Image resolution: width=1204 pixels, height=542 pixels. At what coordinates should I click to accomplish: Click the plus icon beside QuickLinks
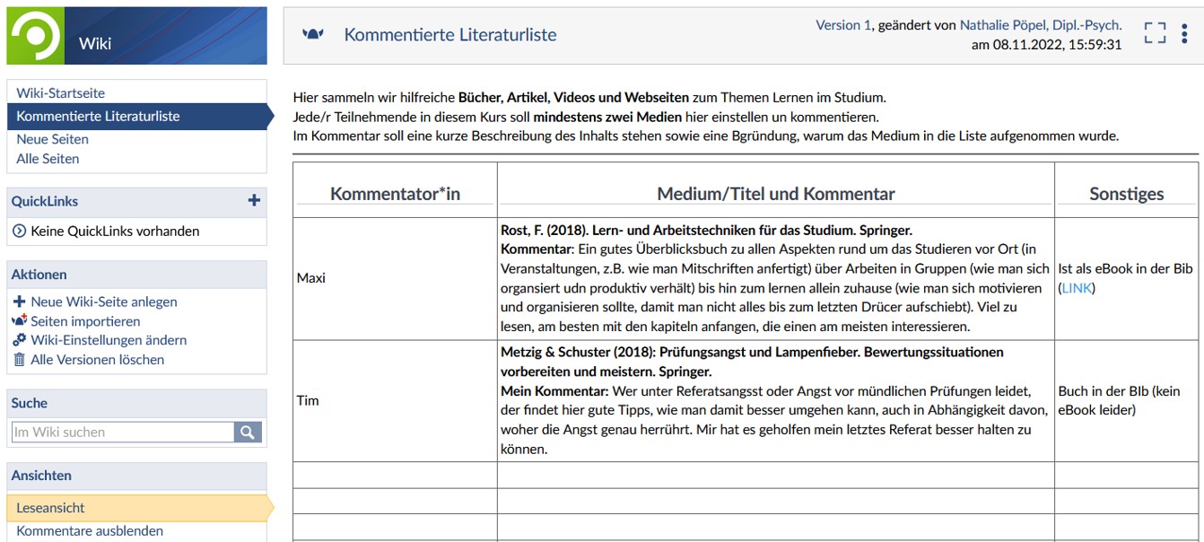(x=254, y=201)
